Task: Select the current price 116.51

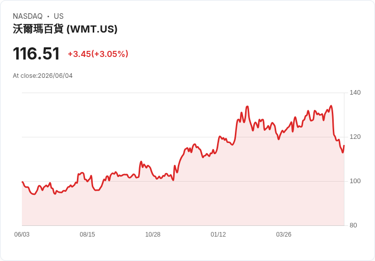Action: tap(36, 54)
